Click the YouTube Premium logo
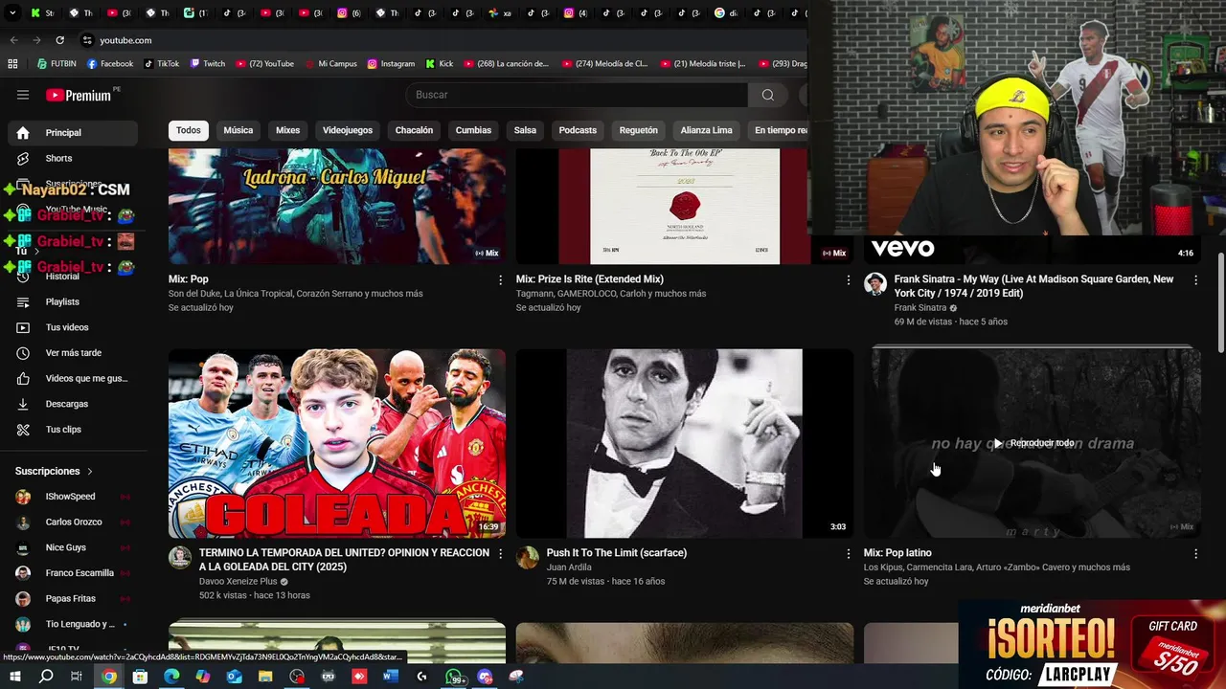The height and width of the screenshot is (689, 1226). [x=79, y=95]
